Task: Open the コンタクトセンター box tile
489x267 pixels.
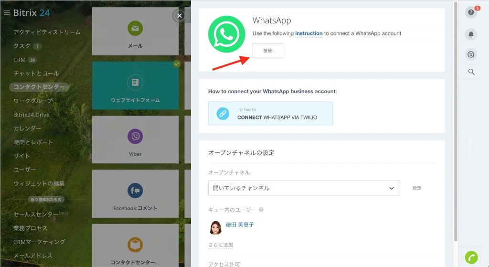Action: [x=135, y=246]
